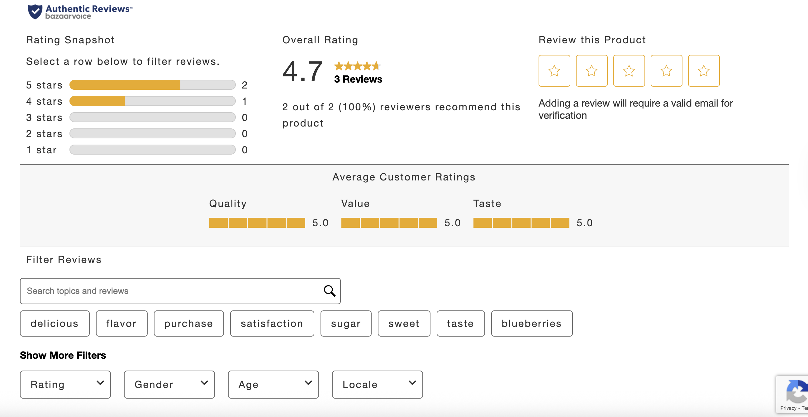Viewport: 808px width, 417px height.
Task: Select the third star under Review this Product
Action: point(629,71)
